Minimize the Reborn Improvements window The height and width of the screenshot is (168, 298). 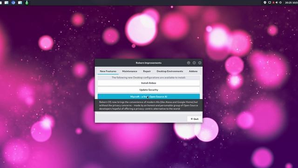point(189,63)
